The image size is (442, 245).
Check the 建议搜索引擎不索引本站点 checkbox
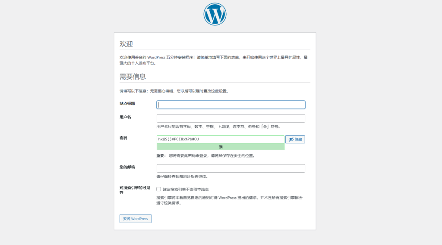159,189
